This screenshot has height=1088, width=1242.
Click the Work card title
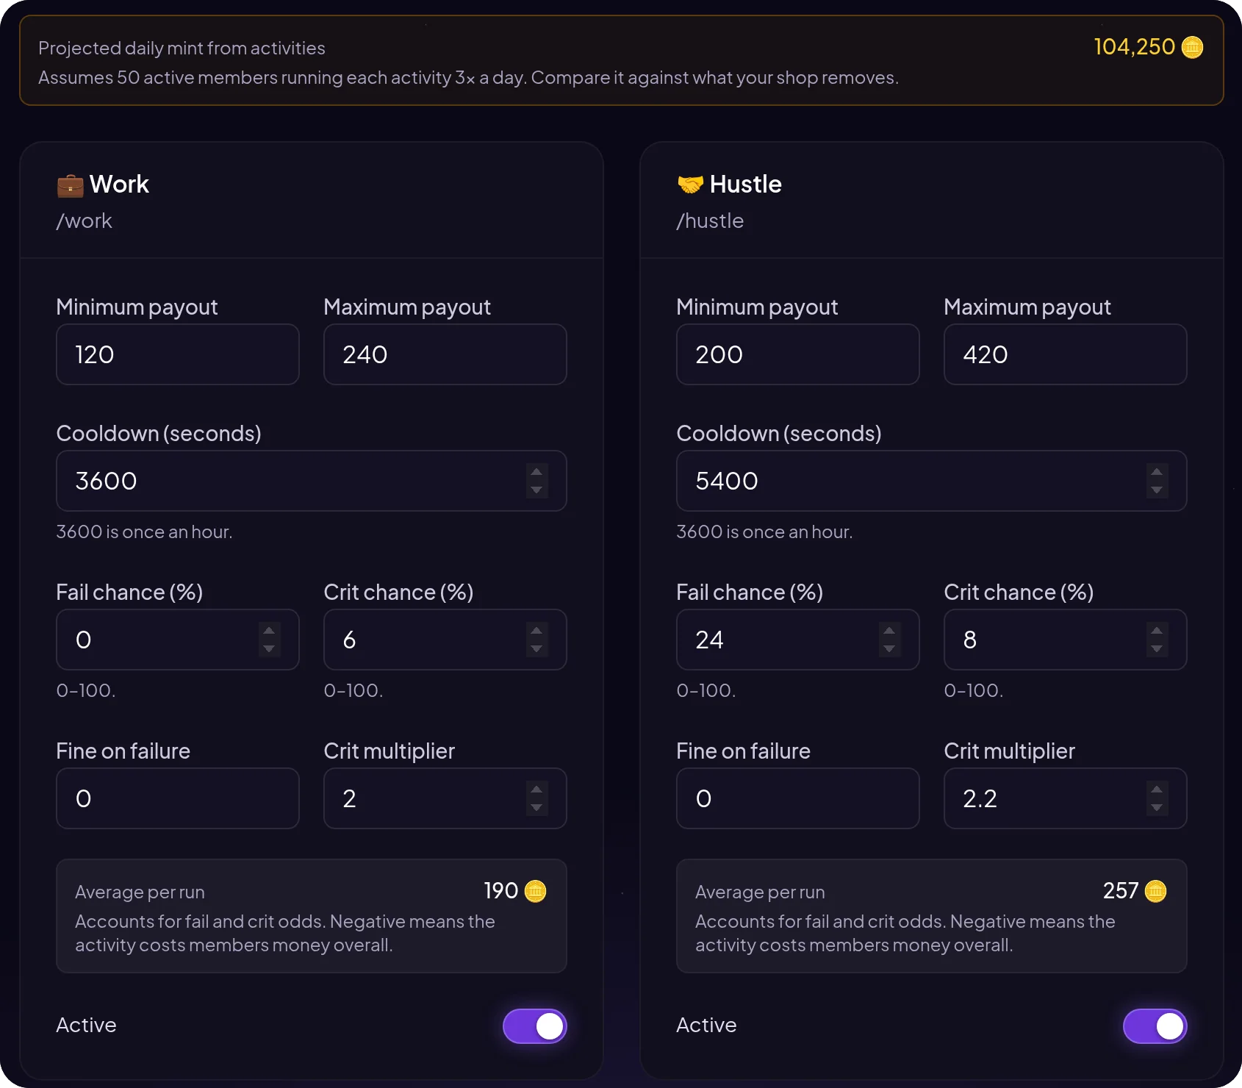click(x=119, y=185)
